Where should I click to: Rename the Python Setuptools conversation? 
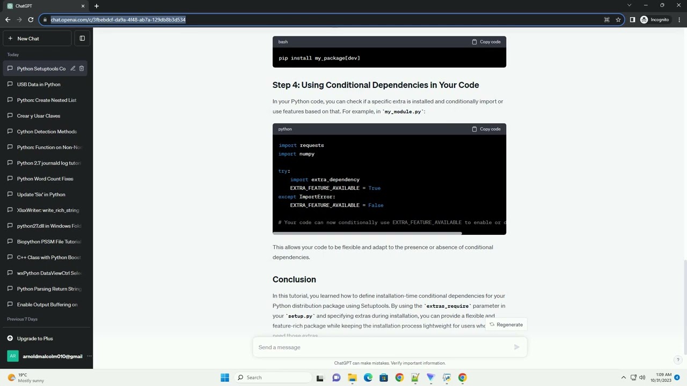pyautogui.click(x=73, y=69)
